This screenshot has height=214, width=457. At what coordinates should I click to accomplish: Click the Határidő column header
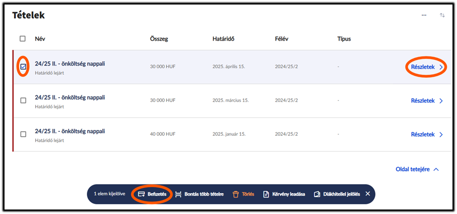(x=224, y=39)
